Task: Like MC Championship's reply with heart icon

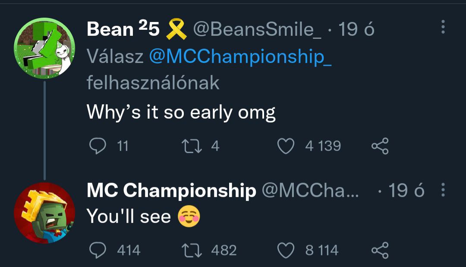Action: tap(286, 250)
